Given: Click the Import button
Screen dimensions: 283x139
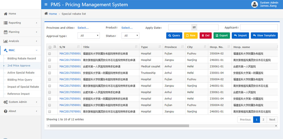Looking at the screenshot, I should [x=240, y=36].
